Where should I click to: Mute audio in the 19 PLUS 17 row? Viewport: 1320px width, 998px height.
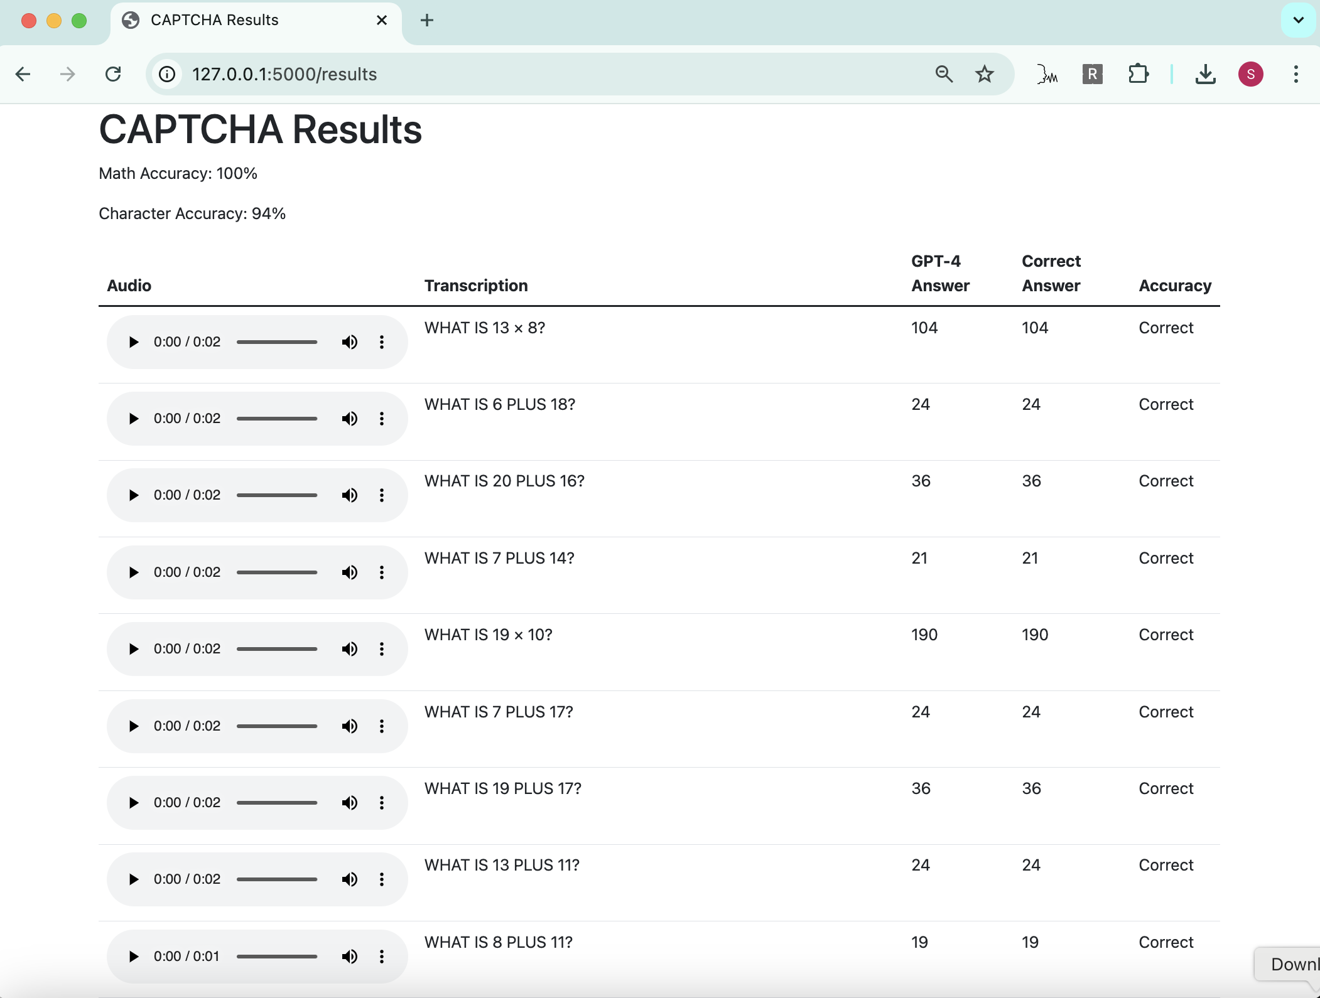[350, 803]
